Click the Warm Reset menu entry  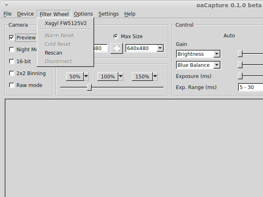pos(65,36)
